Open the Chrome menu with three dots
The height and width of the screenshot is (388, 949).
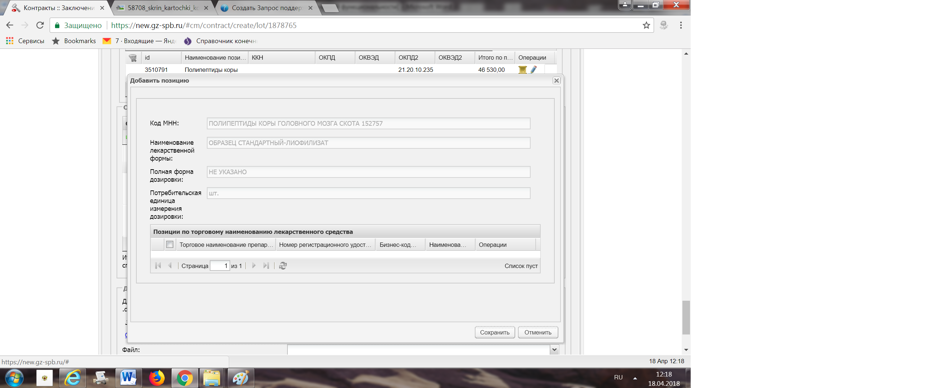[x=681, y=25]
